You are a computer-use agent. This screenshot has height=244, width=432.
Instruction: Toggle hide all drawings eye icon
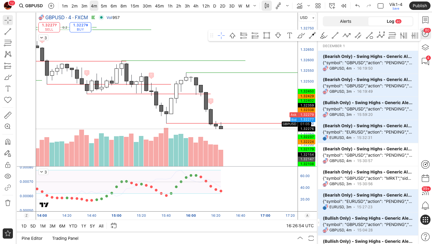point(8,176)
